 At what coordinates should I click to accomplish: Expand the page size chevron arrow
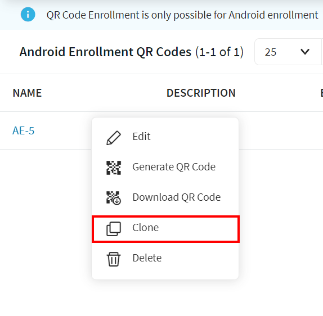point(305,52)
